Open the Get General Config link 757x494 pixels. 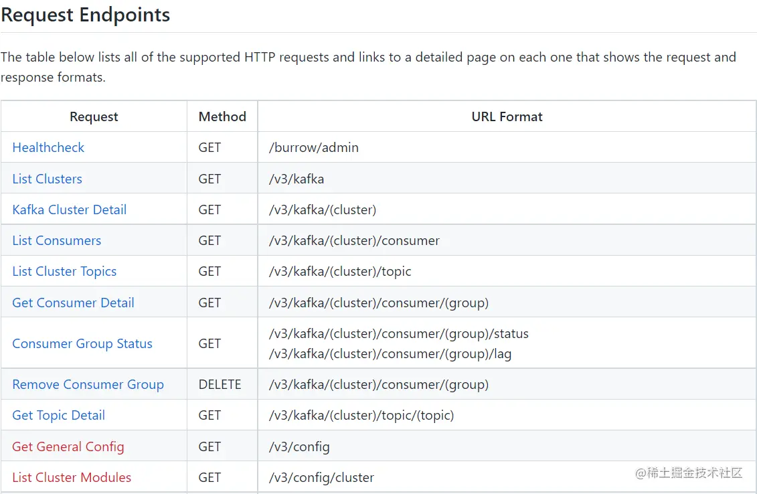68,446
